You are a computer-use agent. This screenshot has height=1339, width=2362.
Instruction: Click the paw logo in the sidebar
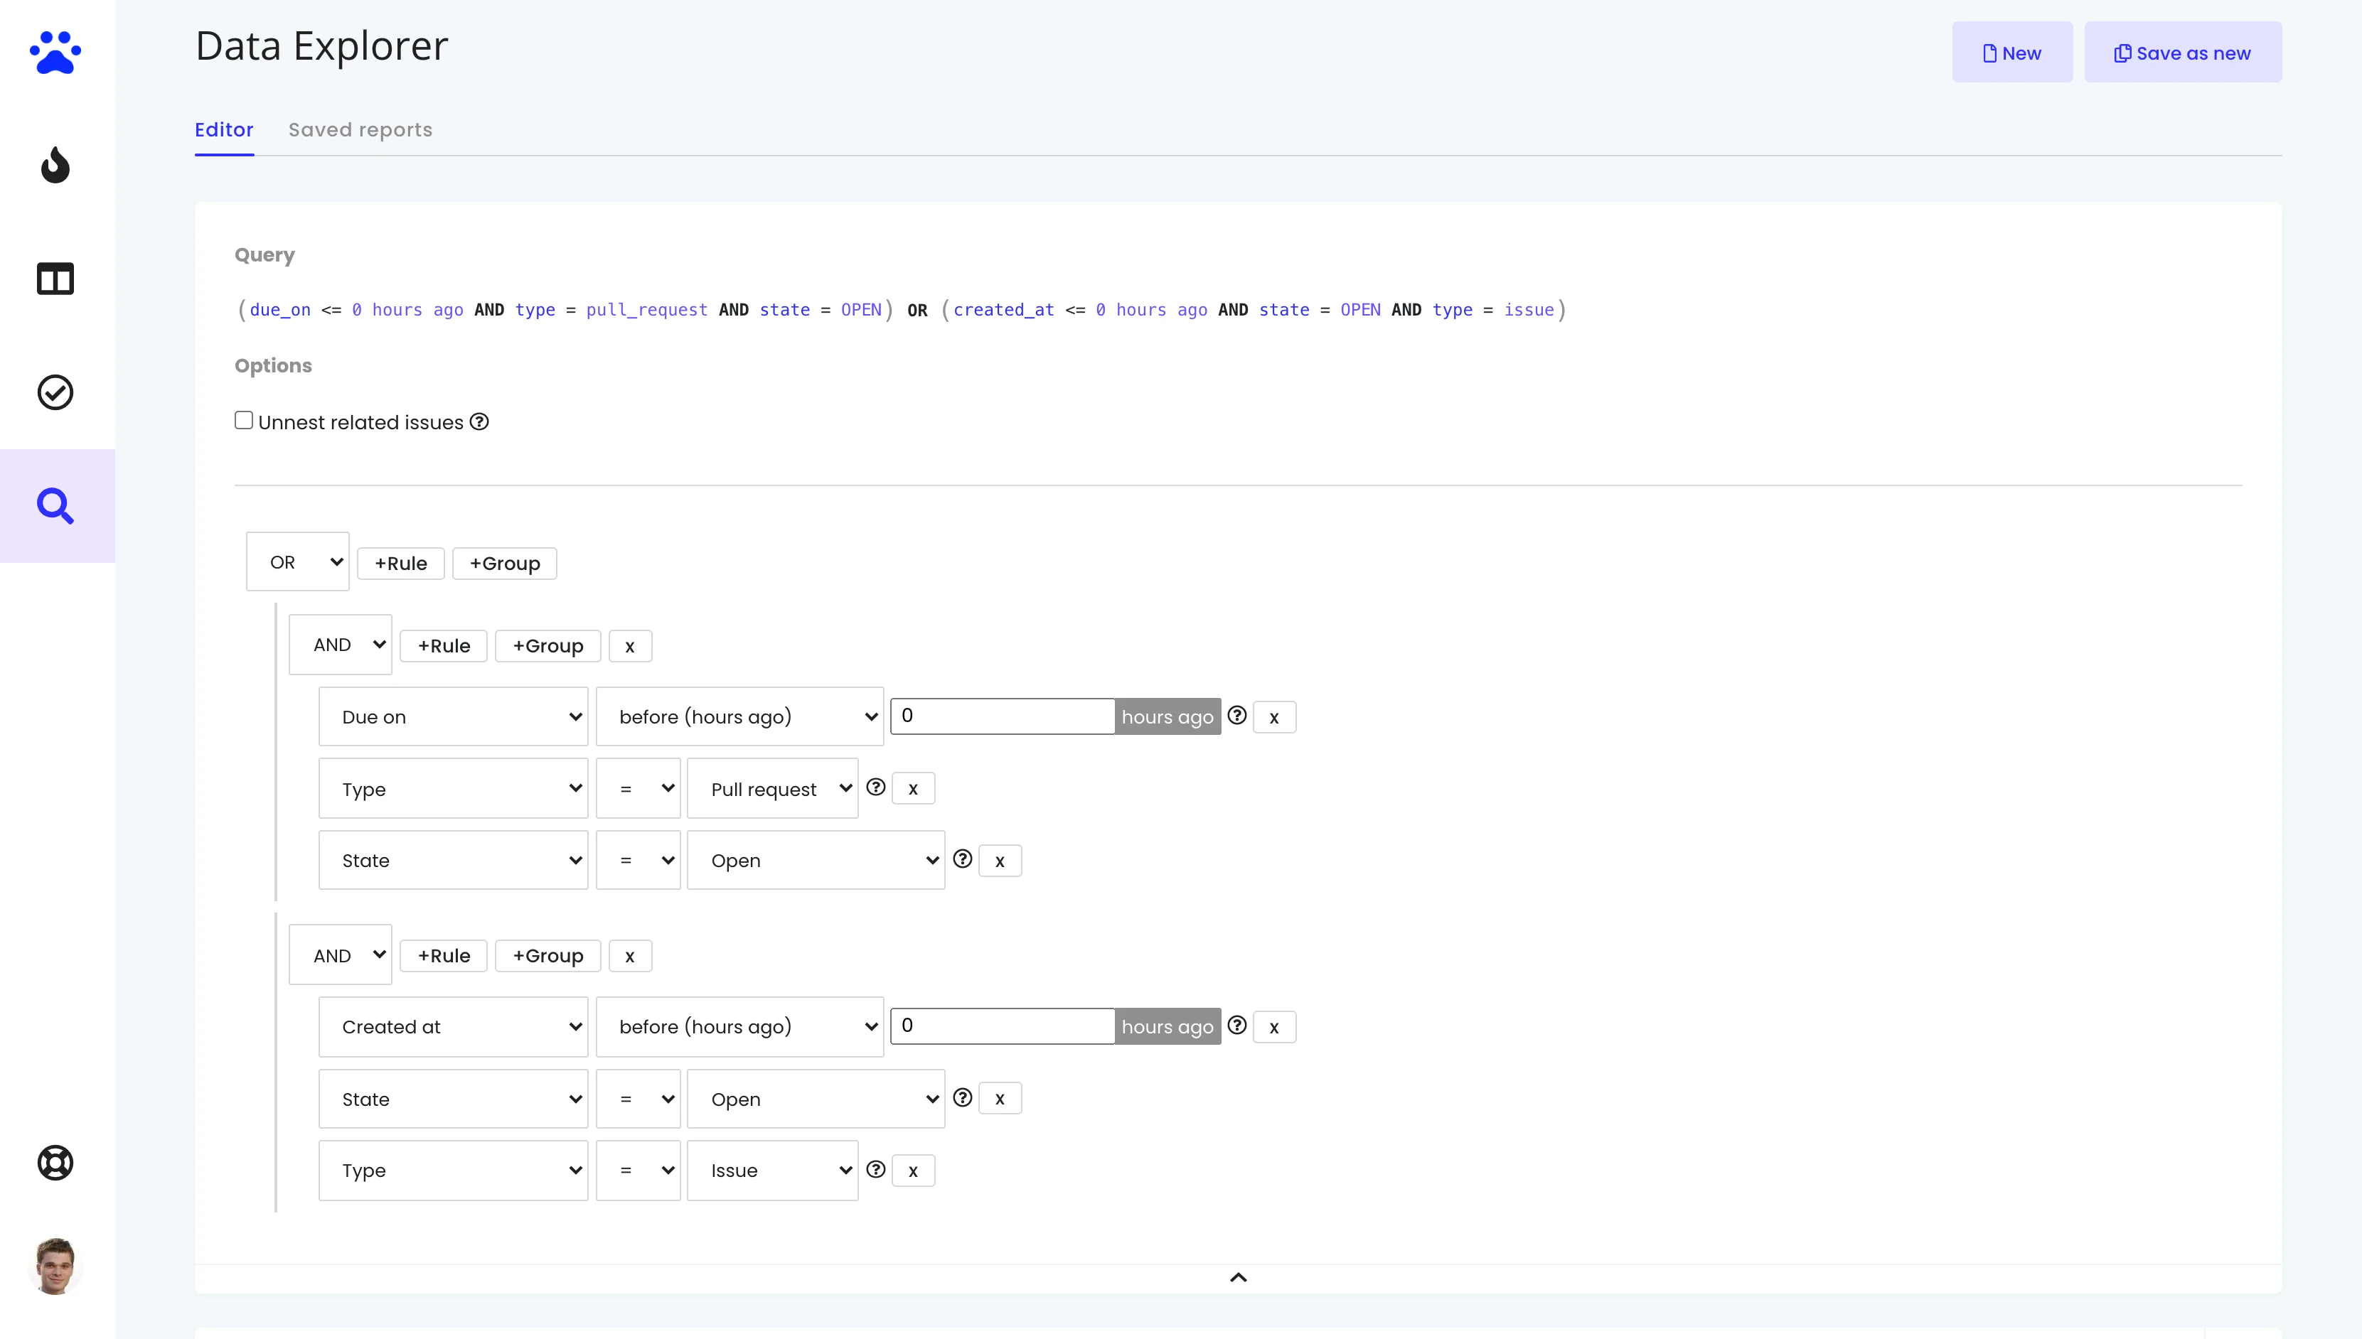(54, 53)
